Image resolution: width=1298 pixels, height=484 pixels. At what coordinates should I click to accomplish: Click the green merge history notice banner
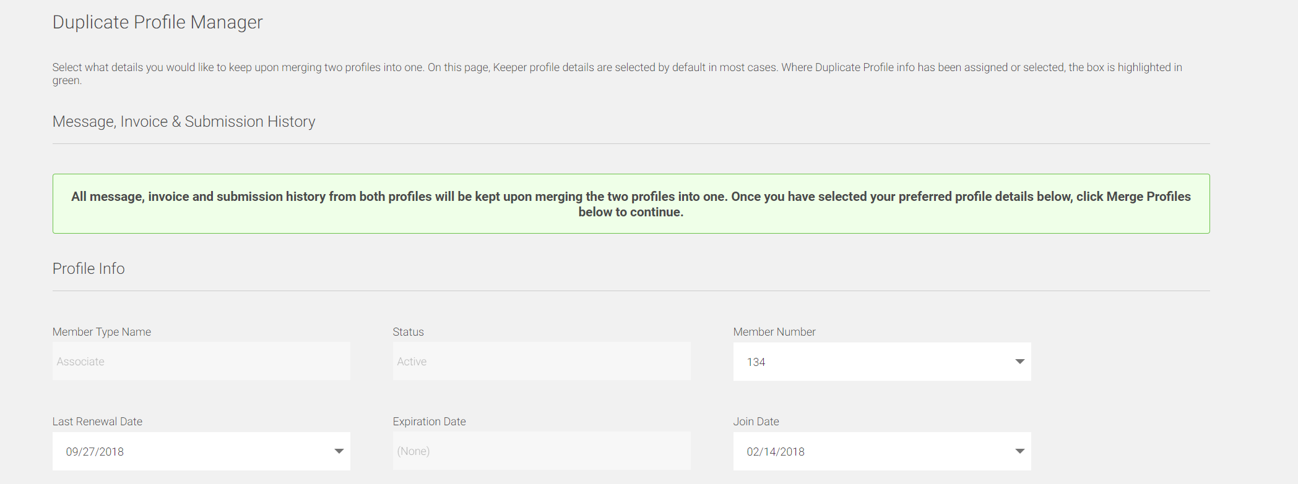pos(631,203)
